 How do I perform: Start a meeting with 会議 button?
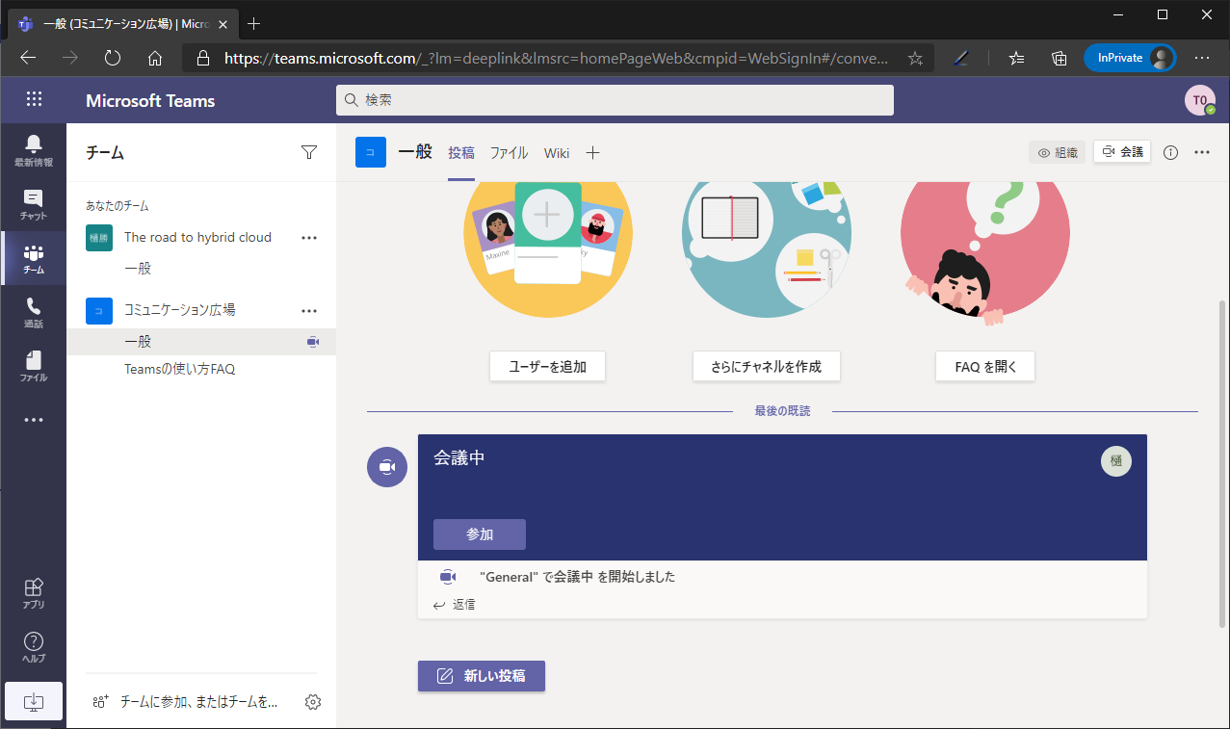pos(1122,152)
